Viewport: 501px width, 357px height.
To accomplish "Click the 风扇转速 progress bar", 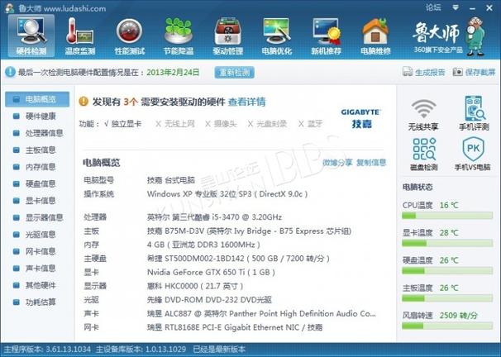I will 447,326.
